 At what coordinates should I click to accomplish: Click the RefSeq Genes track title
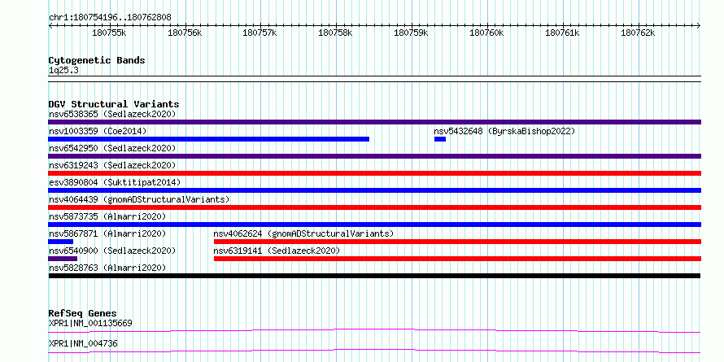click(x=83, y=313)
